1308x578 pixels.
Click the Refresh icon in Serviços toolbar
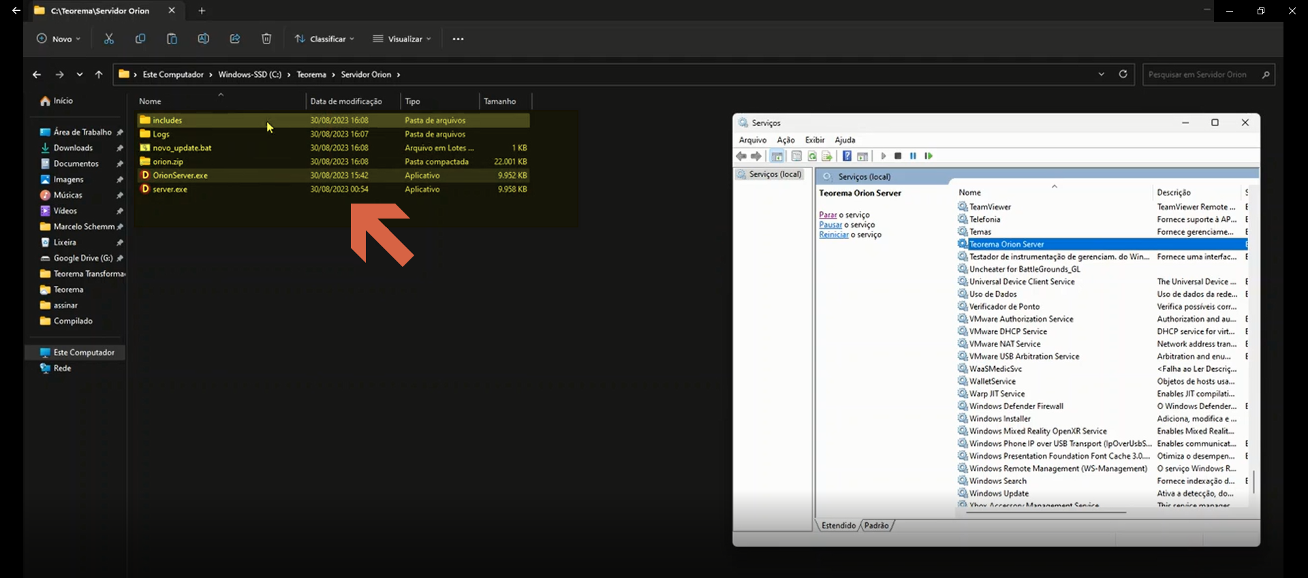(x=812, y=156)
